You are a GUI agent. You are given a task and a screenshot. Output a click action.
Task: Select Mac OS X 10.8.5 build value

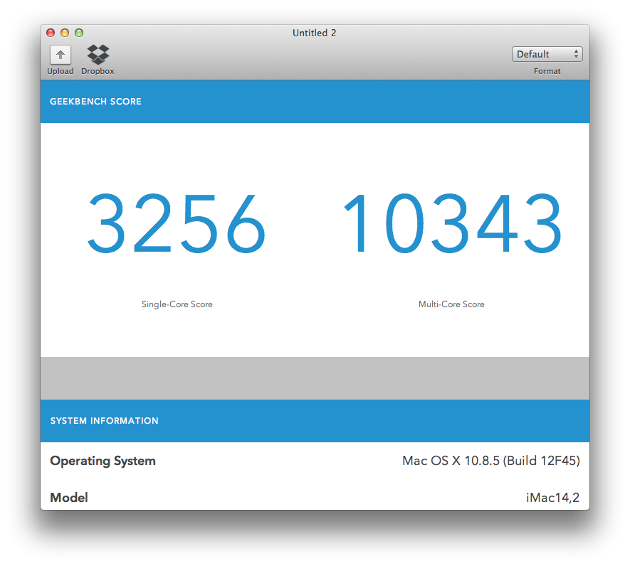[491, 461]
